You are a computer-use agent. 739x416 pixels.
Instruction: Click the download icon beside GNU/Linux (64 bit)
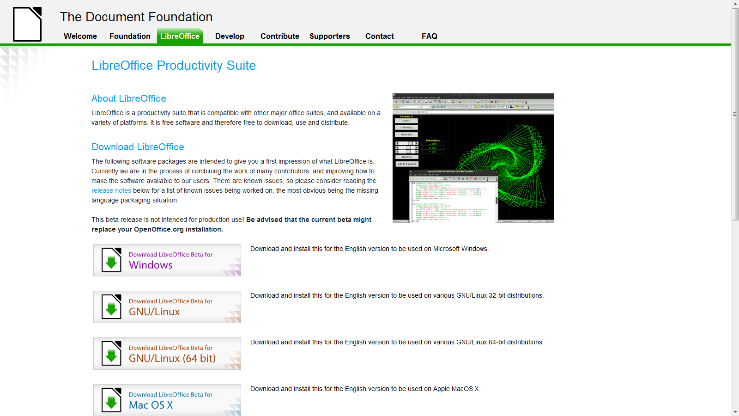[x=111, y=354]
